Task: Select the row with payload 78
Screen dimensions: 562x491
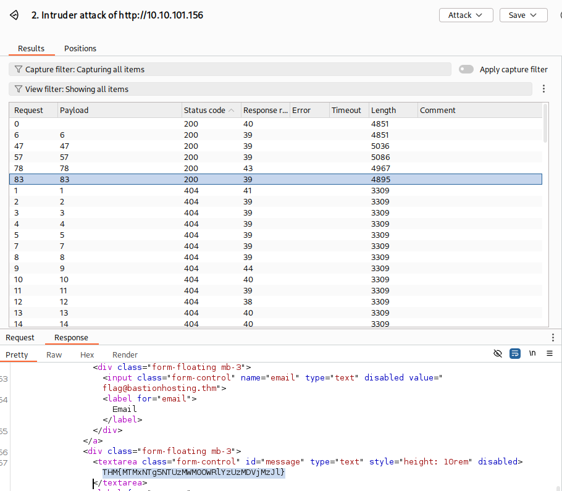Action: tap(275, 168)
